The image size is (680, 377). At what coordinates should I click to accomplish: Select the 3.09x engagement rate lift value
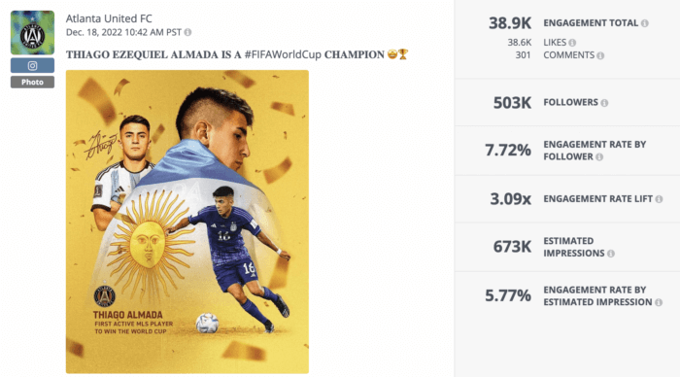[510, 199]
